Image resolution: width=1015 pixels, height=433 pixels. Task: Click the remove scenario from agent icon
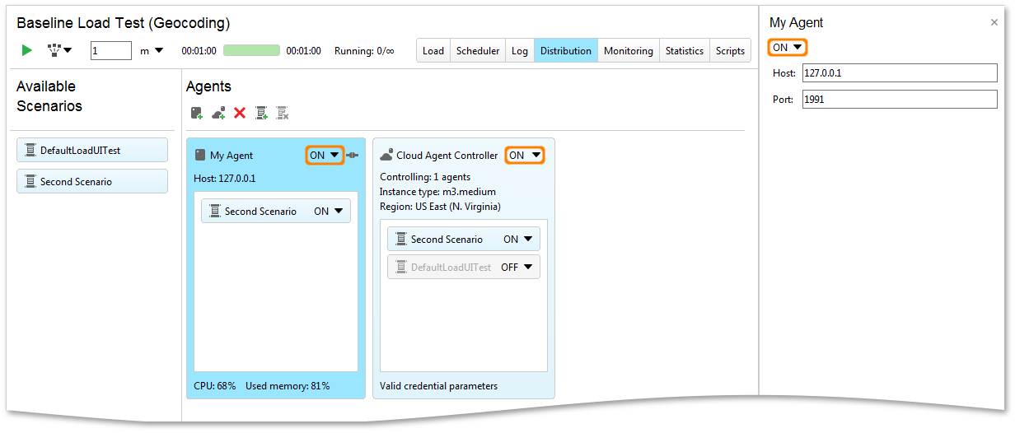tap(282, 113)
